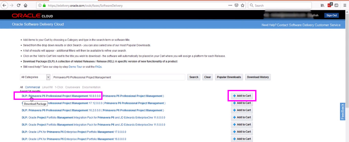Click the software title search field

tap(119, 77)
